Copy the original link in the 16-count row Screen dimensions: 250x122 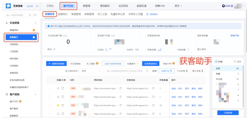coord(121,105)
